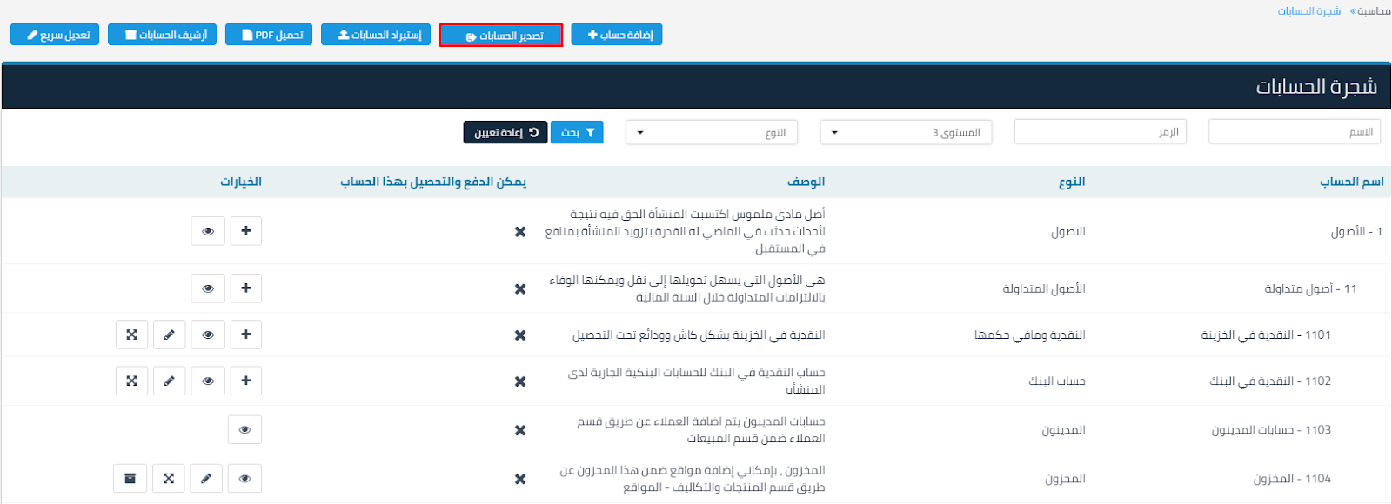Select the account 1101 - النقدية في الخزينة

(1266, 335)
